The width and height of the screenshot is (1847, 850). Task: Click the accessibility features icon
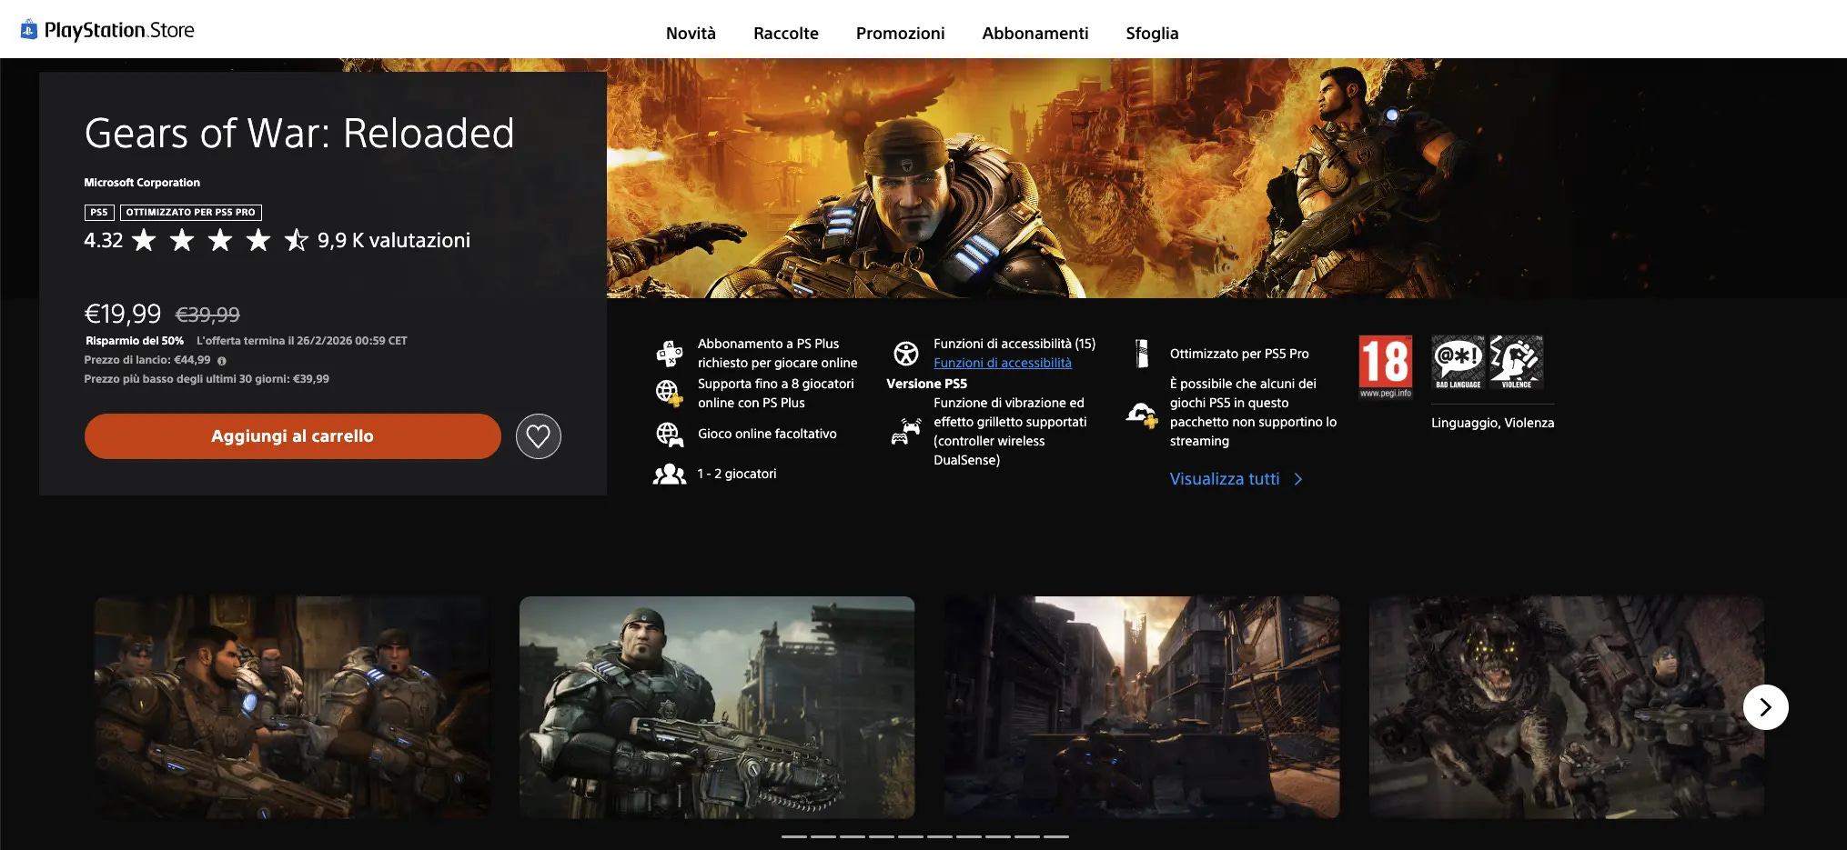tap(905, 353)
